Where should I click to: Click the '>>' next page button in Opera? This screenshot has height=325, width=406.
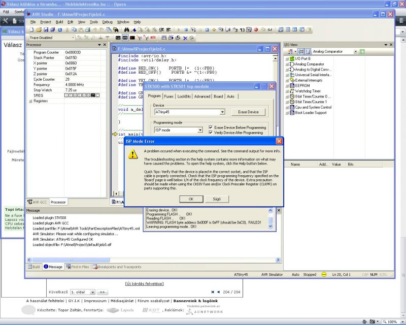pyautogui.click(x=103, y=292)
